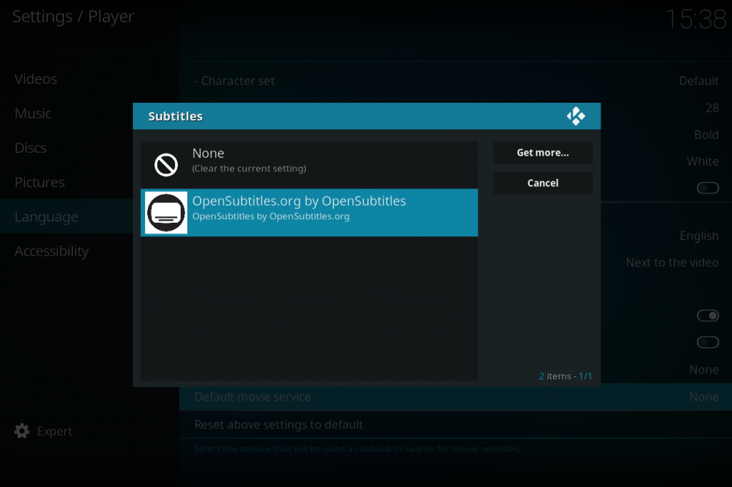732x487 pixels.
Task: Choose None (Clear the current setting)
Action: tap(309, 165)
